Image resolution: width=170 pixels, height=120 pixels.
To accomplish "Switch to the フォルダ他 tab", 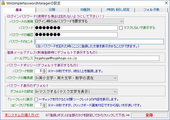I will tap(151, 10).
